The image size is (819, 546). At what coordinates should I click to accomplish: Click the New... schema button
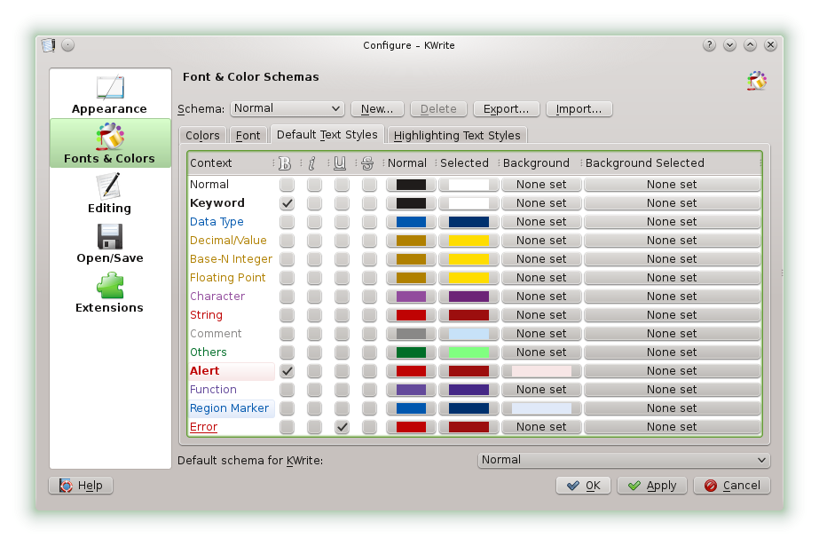(377, 109)
